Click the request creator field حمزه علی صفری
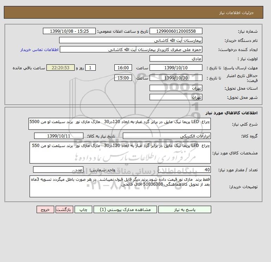The height and width of the screenshot is (262, 271). coord(131,50)
